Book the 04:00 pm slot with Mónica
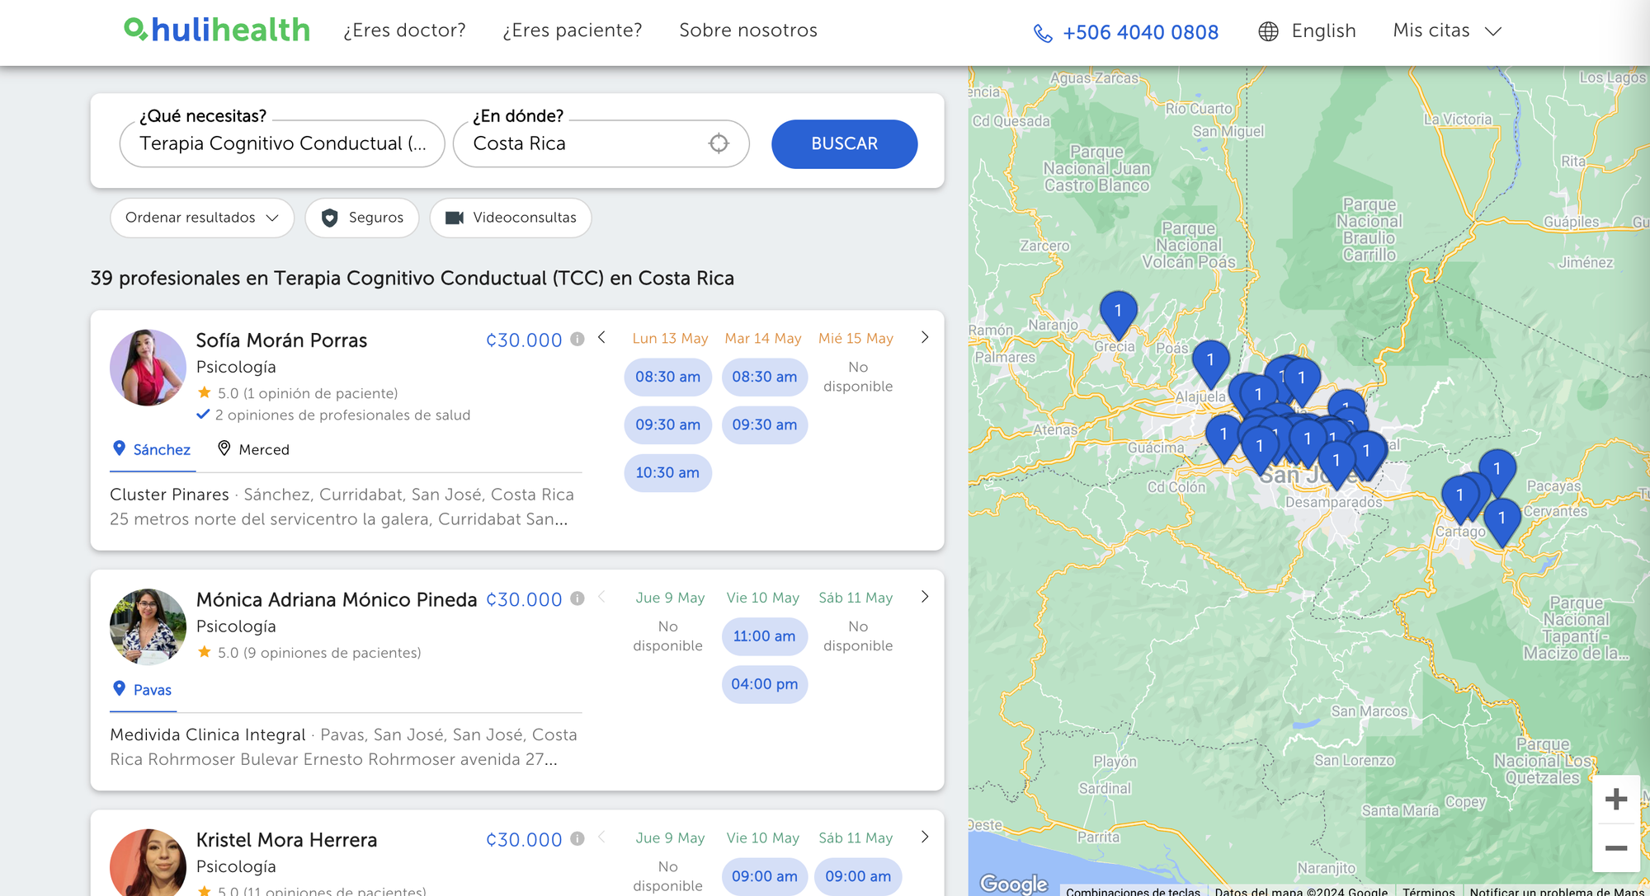Viewport: 1650px width, 896px height. click(764, 684)
